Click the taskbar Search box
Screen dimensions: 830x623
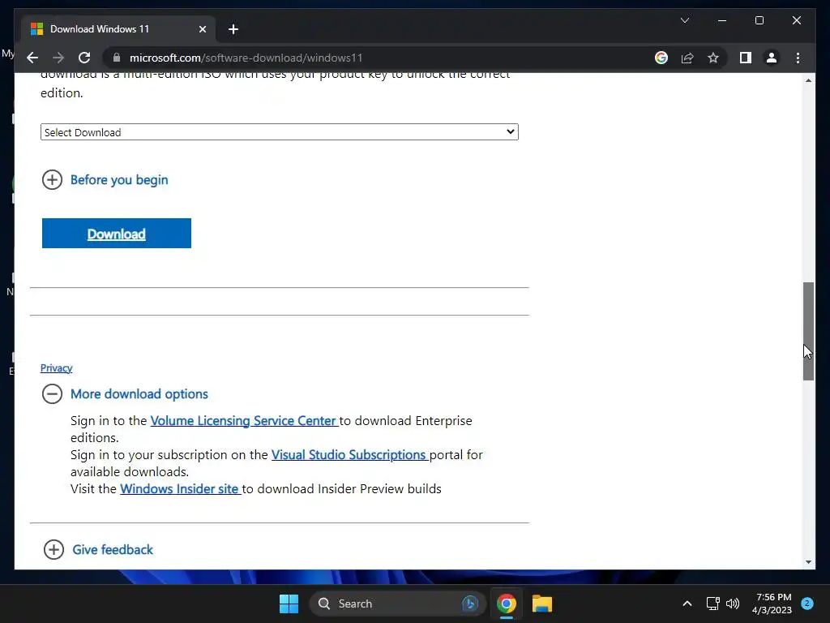point(397,604)
